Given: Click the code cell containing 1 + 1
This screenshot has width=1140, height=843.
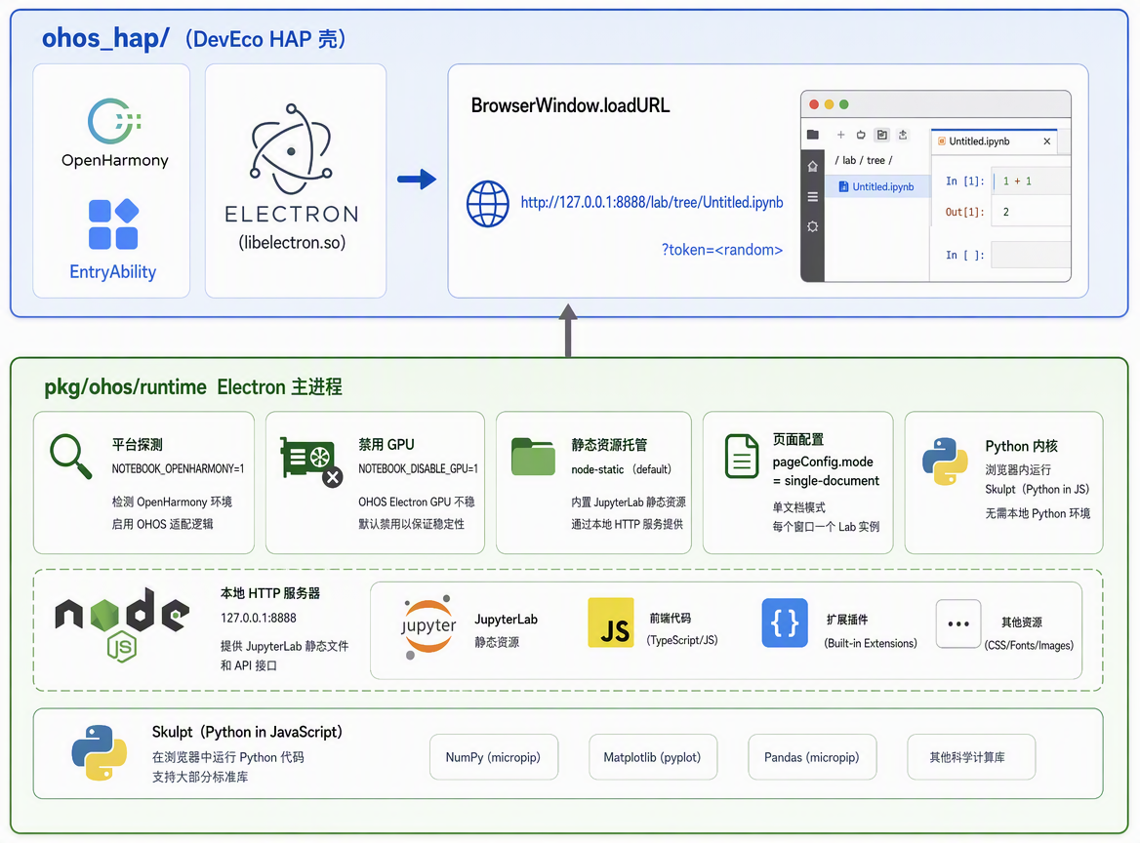Looking at the screenshot, I should point(1031,181).
